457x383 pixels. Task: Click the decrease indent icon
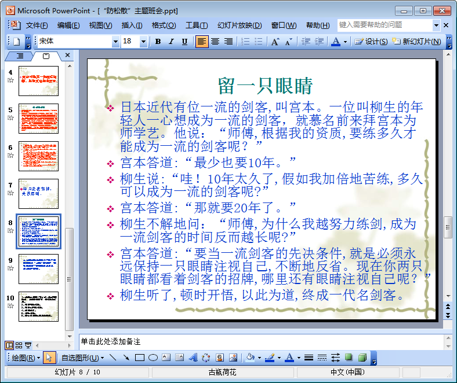point(306,42)
